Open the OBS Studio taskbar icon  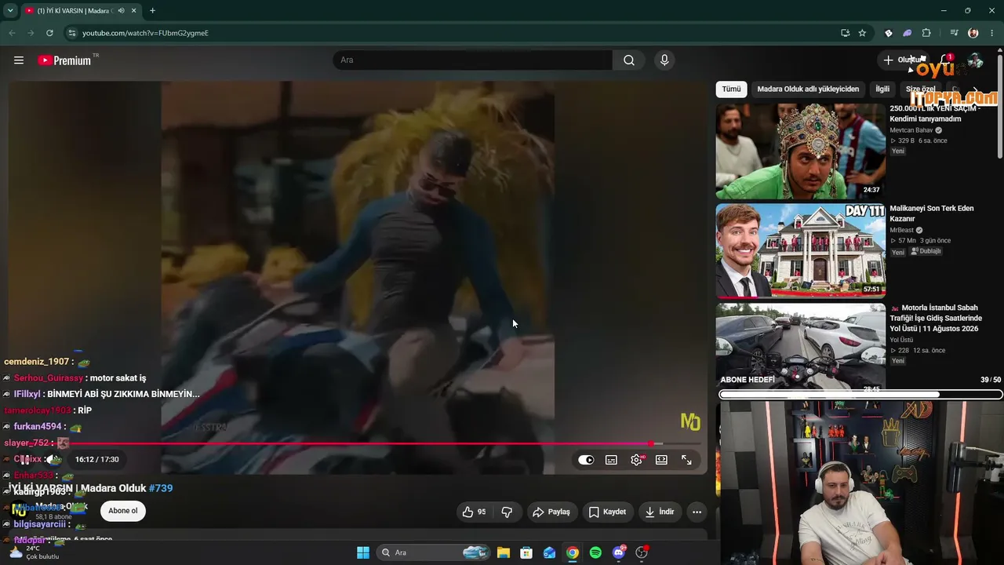(642, 552)
